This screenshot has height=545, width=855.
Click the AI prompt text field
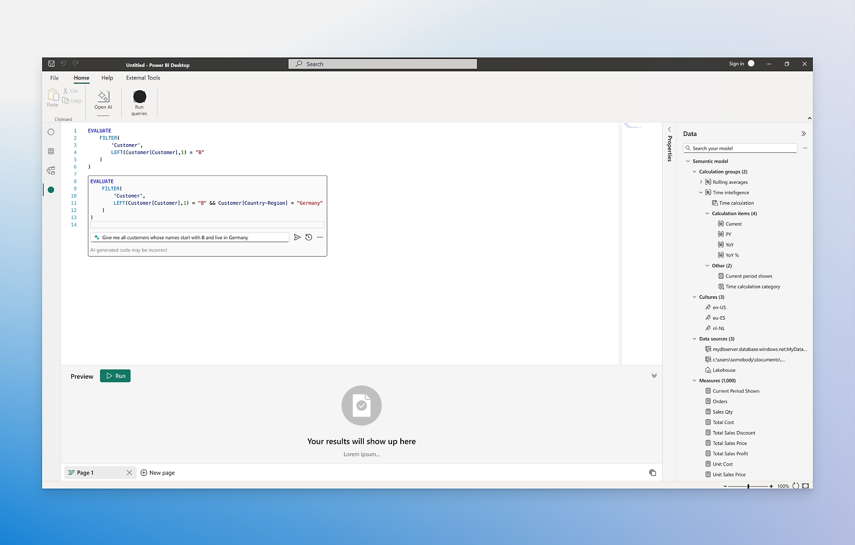[190, 238]
